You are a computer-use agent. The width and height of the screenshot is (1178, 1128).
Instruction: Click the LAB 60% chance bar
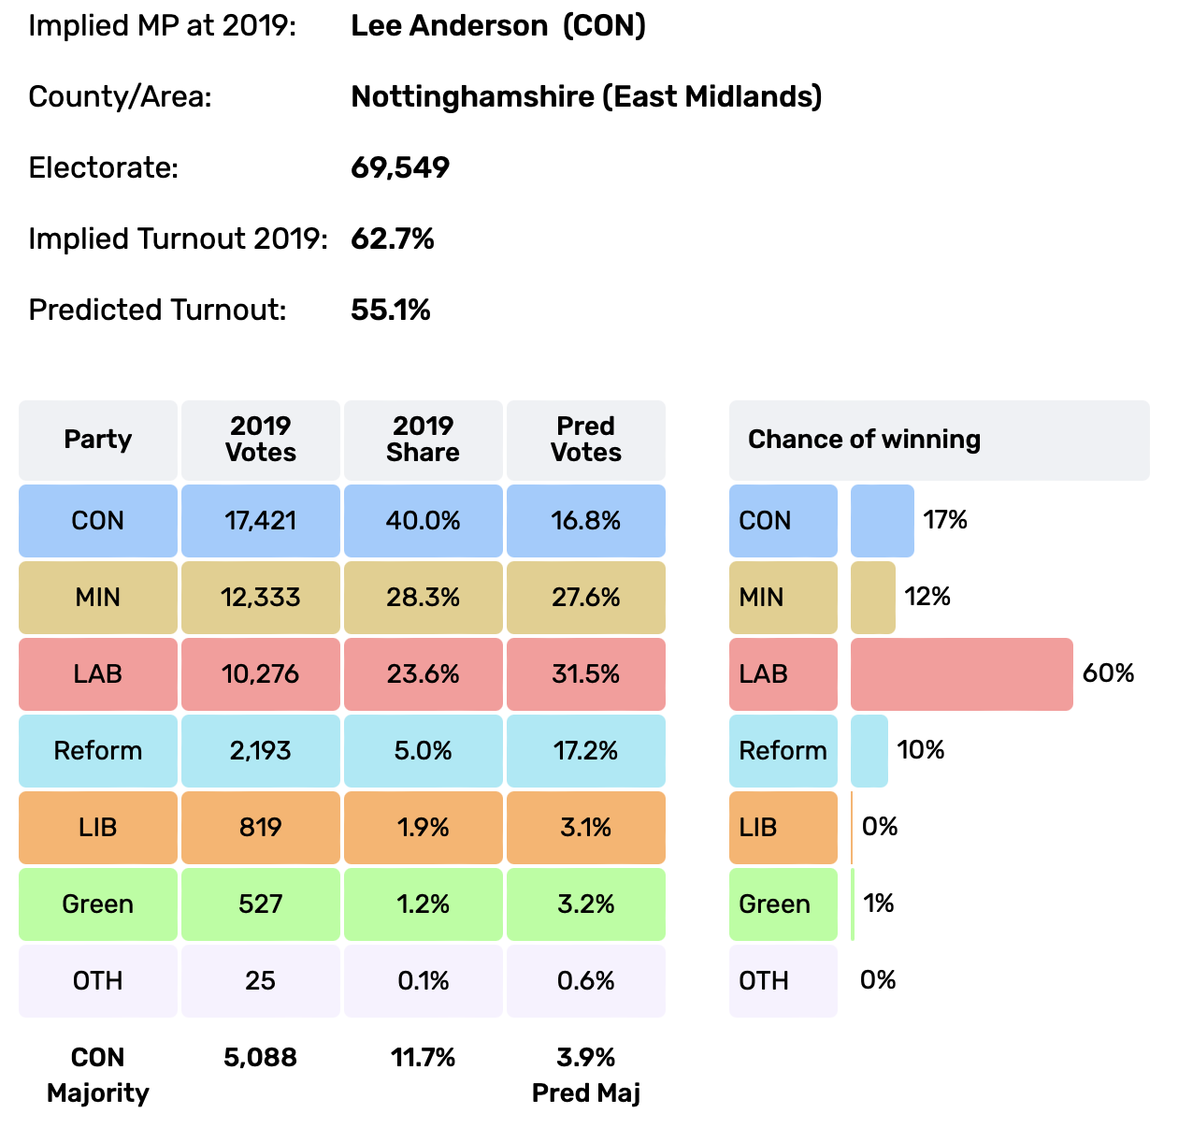(x=961, y=674)
